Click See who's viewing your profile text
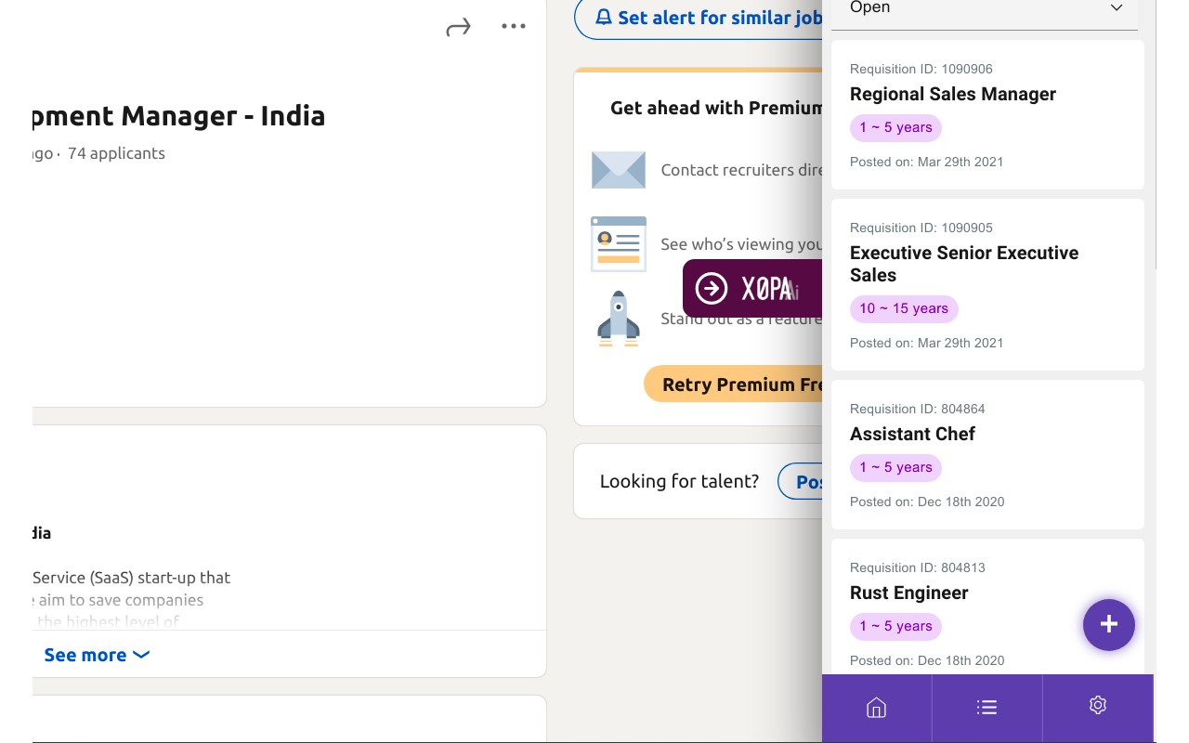Viewport: 1189px width, 743px height. (x=742, y=244)
